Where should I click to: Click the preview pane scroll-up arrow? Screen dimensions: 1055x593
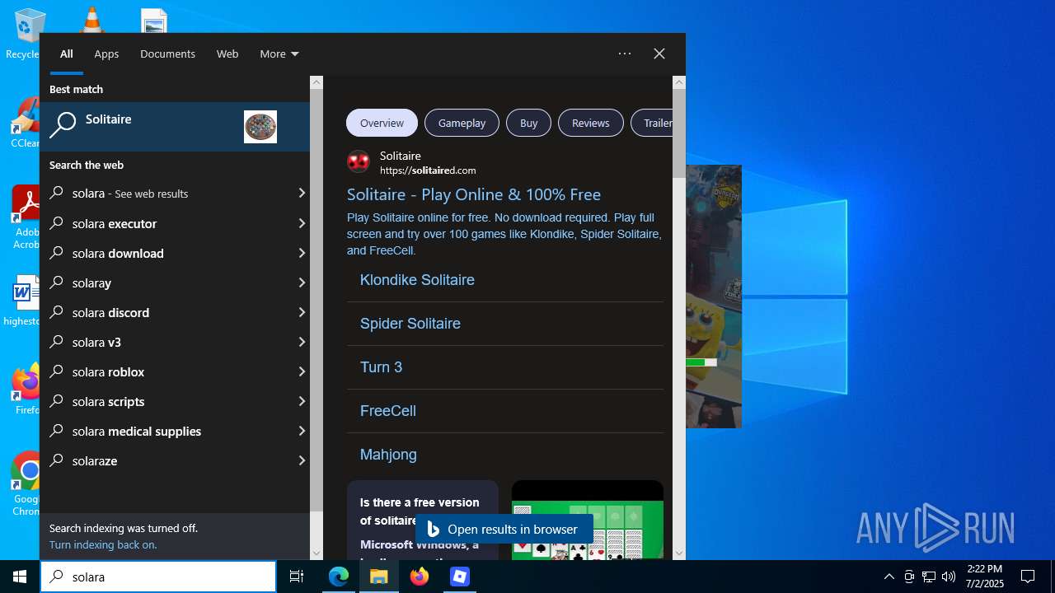(679, 82)
